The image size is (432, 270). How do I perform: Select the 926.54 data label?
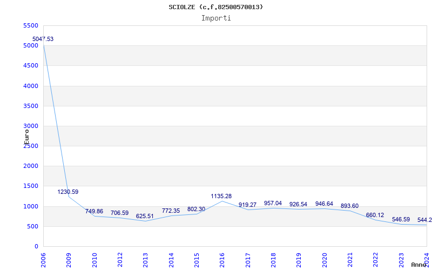pos(298,205)
